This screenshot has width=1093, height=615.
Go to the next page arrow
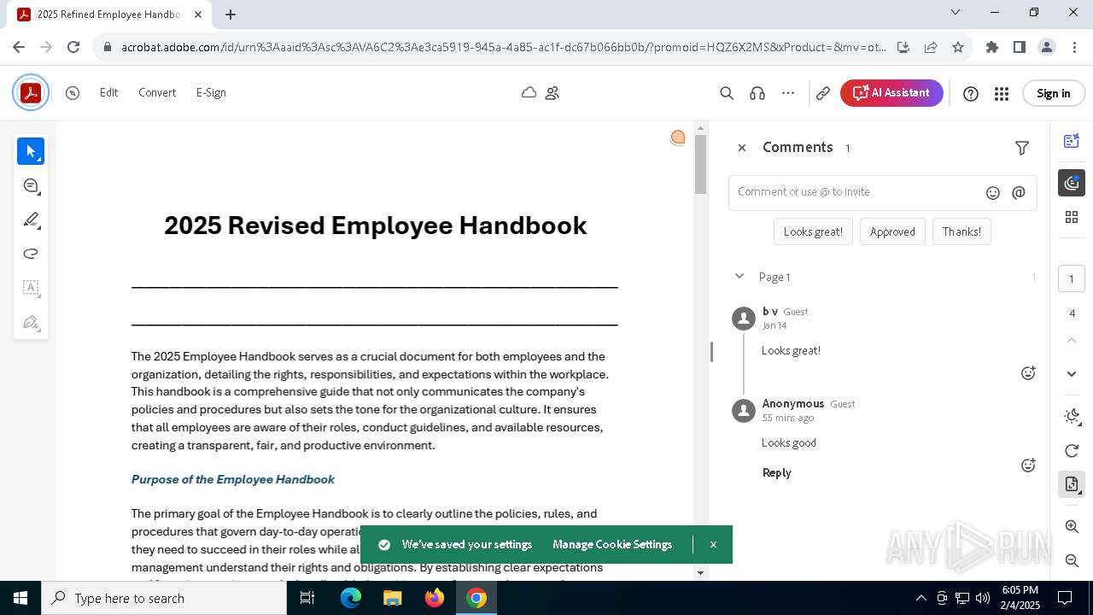[1072, 373]
